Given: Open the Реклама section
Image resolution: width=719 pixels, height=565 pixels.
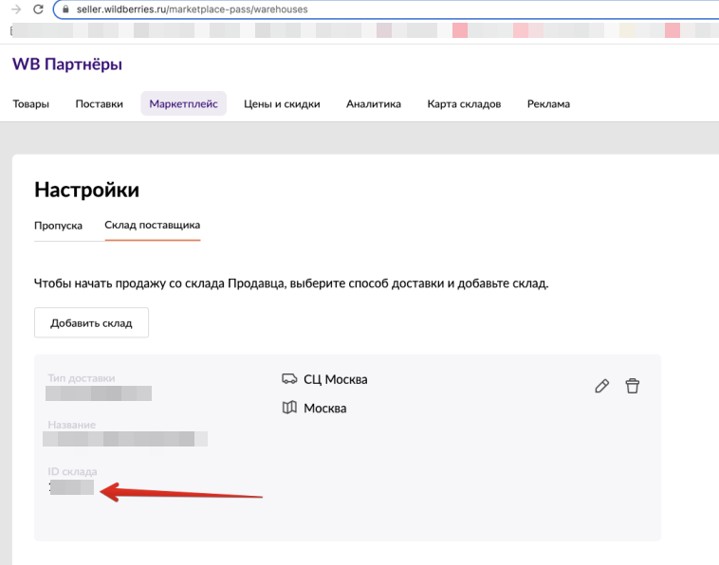Looking at the screenshot, I should point(548,104).
